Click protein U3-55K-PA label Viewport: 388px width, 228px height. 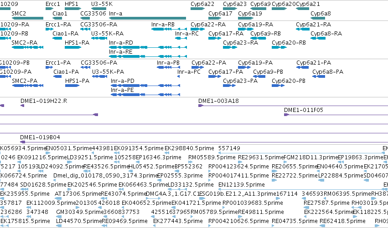pos(108,71)
